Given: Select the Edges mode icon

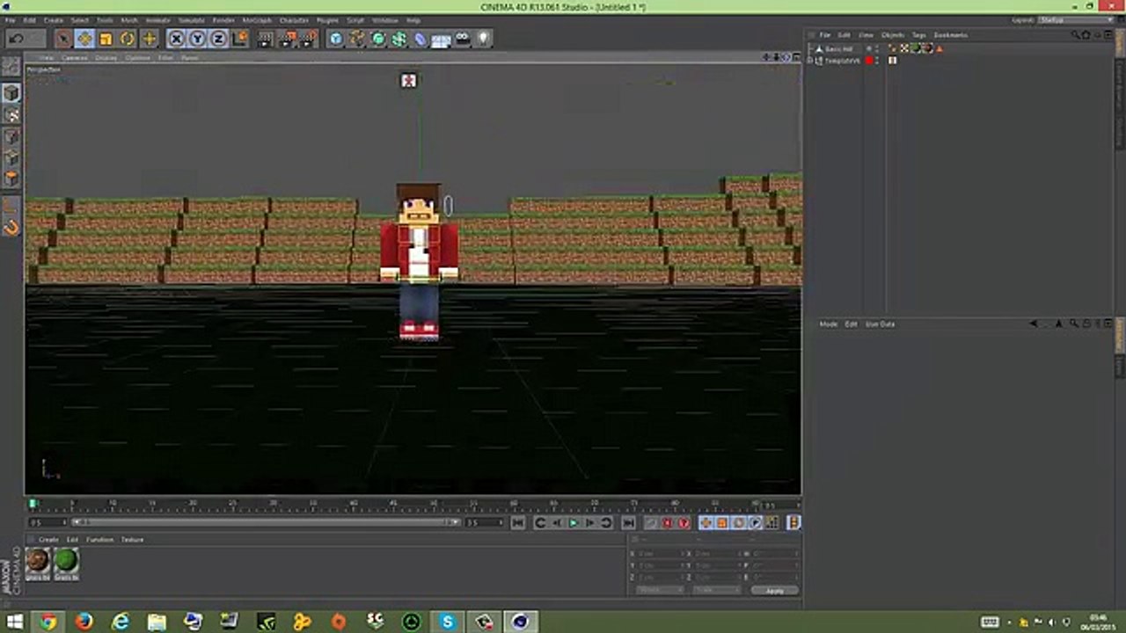Looking at the screenshot, I should 11,158.
